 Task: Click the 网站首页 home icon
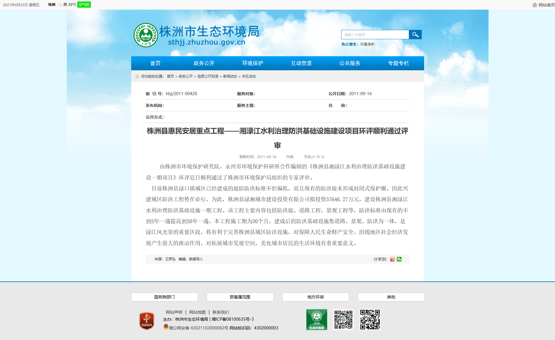point(535,5)
